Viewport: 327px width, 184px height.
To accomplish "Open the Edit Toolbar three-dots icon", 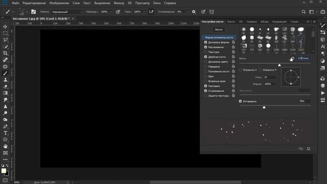I will pos(5,159).
